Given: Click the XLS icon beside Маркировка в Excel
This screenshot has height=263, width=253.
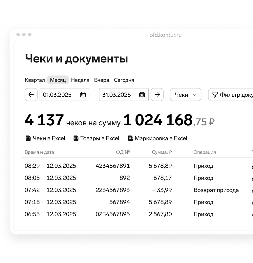Looking at the screenshot, I should 130,138.
